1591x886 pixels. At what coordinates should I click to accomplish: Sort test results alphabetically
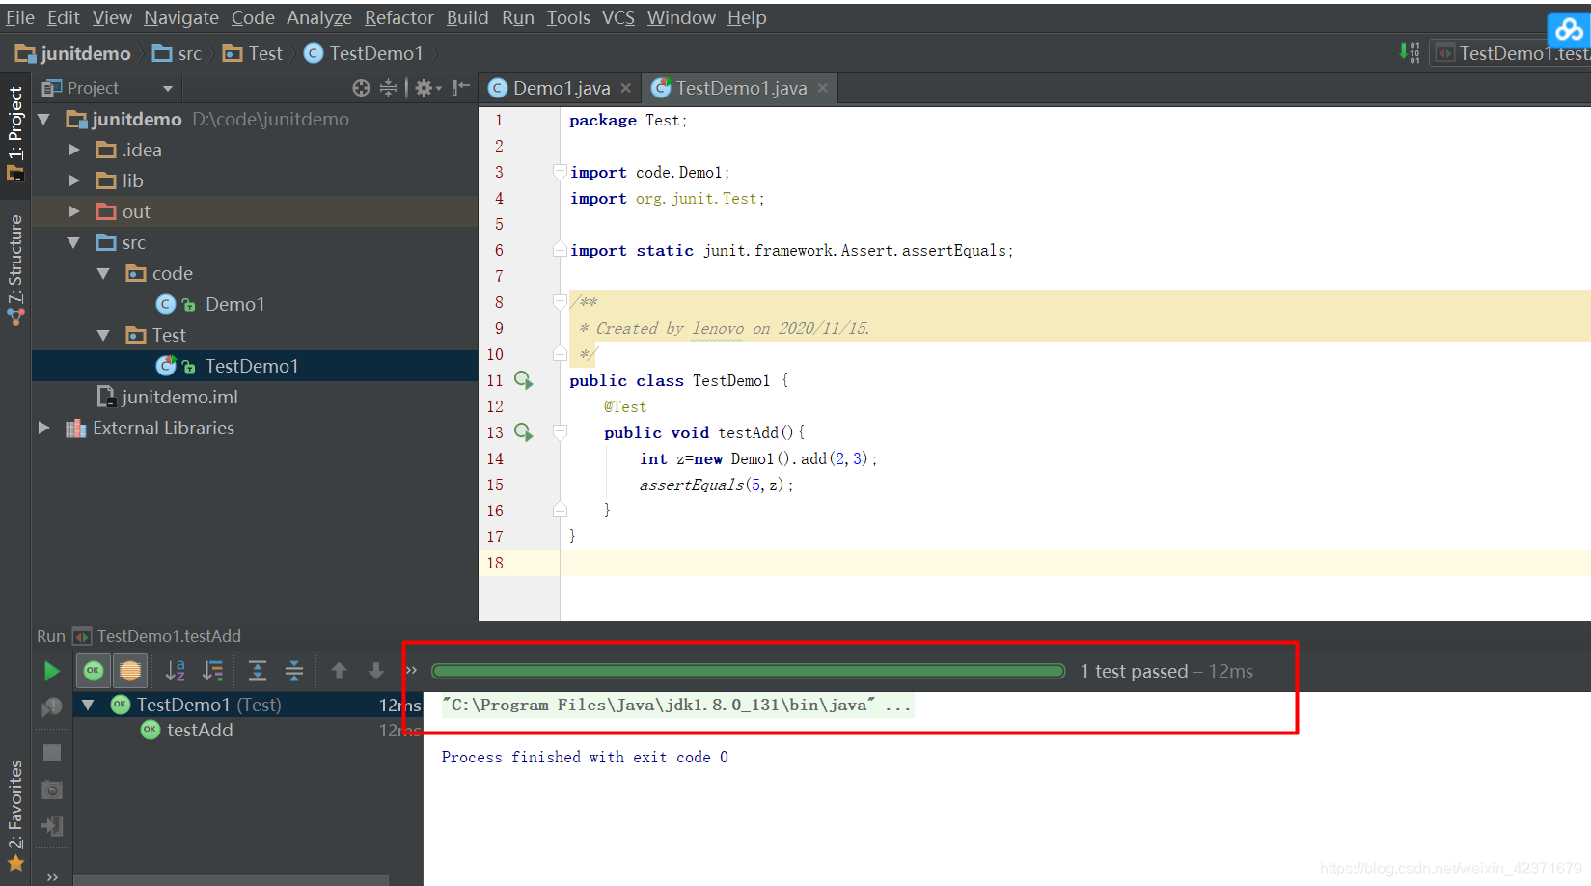176,670
